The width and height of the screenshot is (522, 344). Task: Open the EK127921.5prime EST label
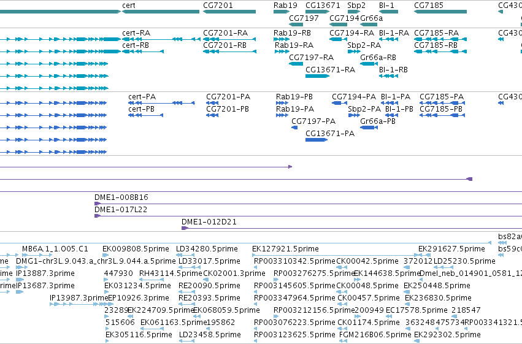point(285,249)
